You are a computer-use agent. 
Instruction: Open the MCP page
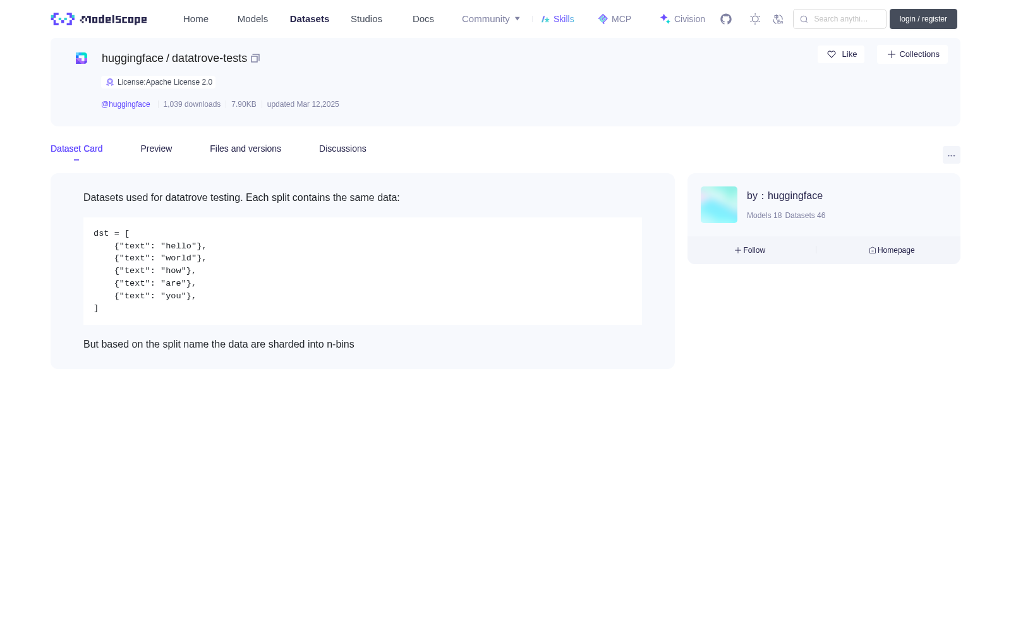tap(615, 19)
